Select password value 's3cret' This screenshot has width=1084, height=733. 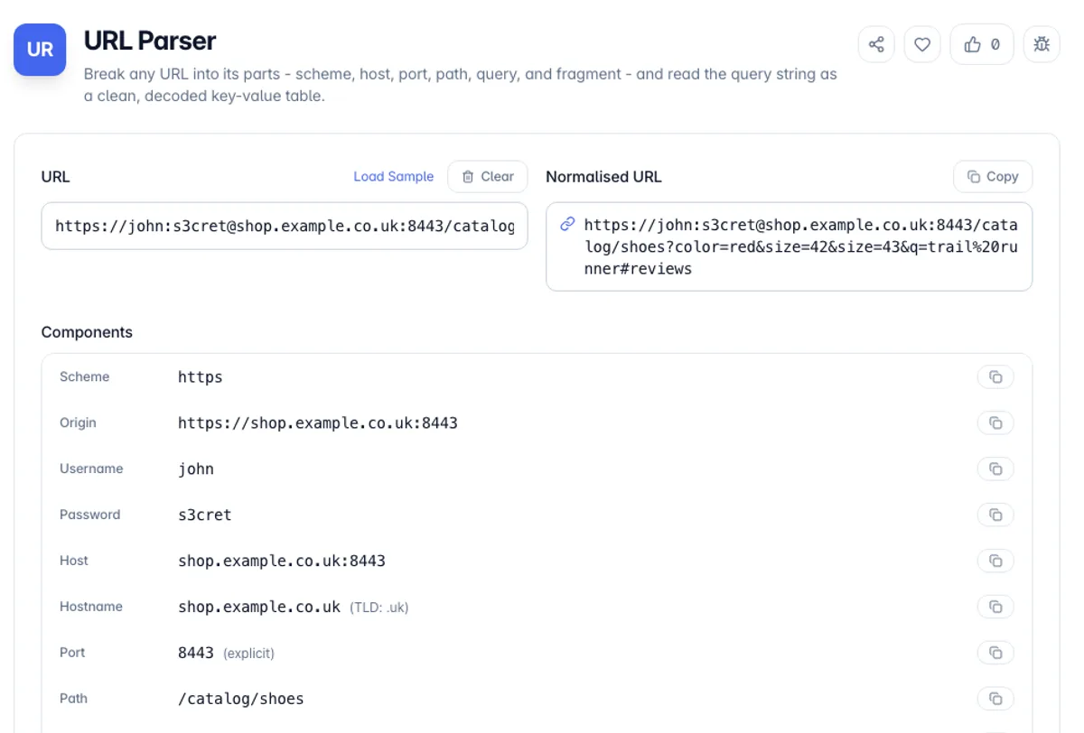pyautogui.click(x=205, y=515)
